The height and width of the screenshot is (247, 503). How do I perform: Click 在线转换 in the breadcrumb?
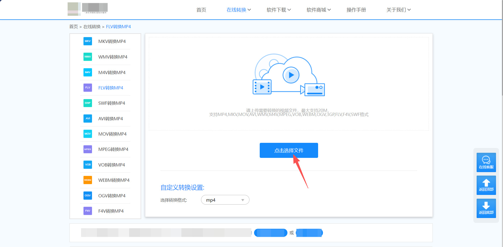[92, 27]
